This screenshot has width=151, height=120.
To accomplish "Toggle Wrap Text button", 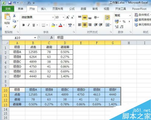I will pyautogui.click(x=107, y=18).
